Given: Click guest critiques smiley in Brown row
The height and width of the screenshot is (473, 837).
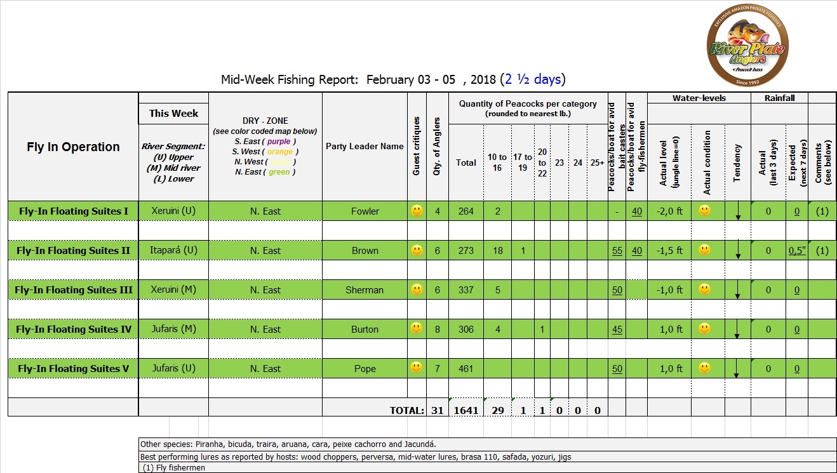Looking at the screenshot, I should coord(417,250).
